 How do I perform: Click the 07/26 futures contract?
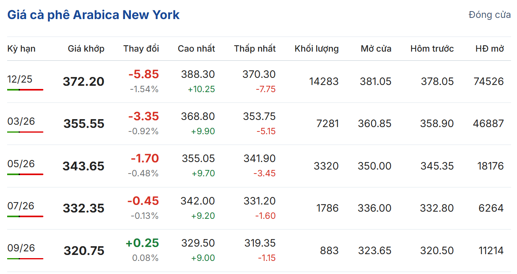tap(21, 206)
